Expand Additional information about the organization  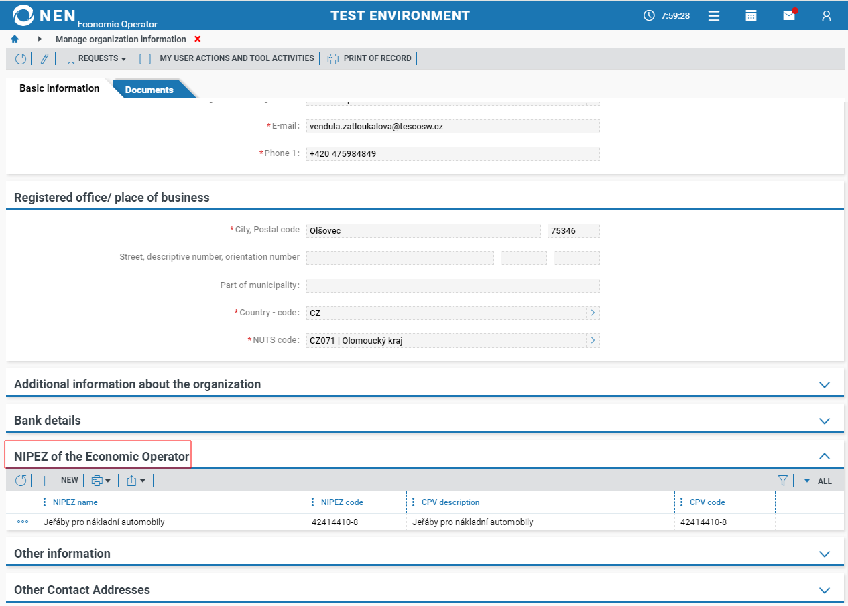tap(825, 385)
